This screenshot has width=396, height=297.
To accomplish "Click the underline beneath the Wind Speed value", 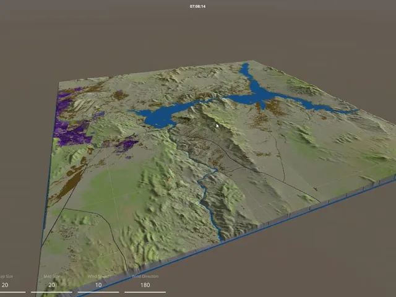I will tap(98, 292).
